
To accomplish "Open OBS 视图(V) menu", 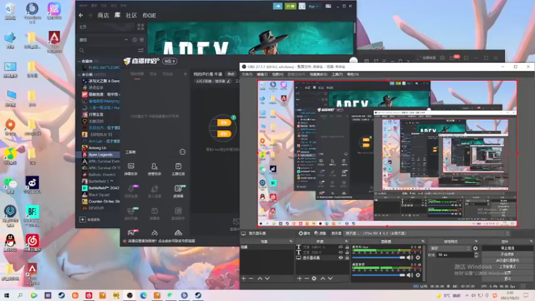I will click(278, 74).
